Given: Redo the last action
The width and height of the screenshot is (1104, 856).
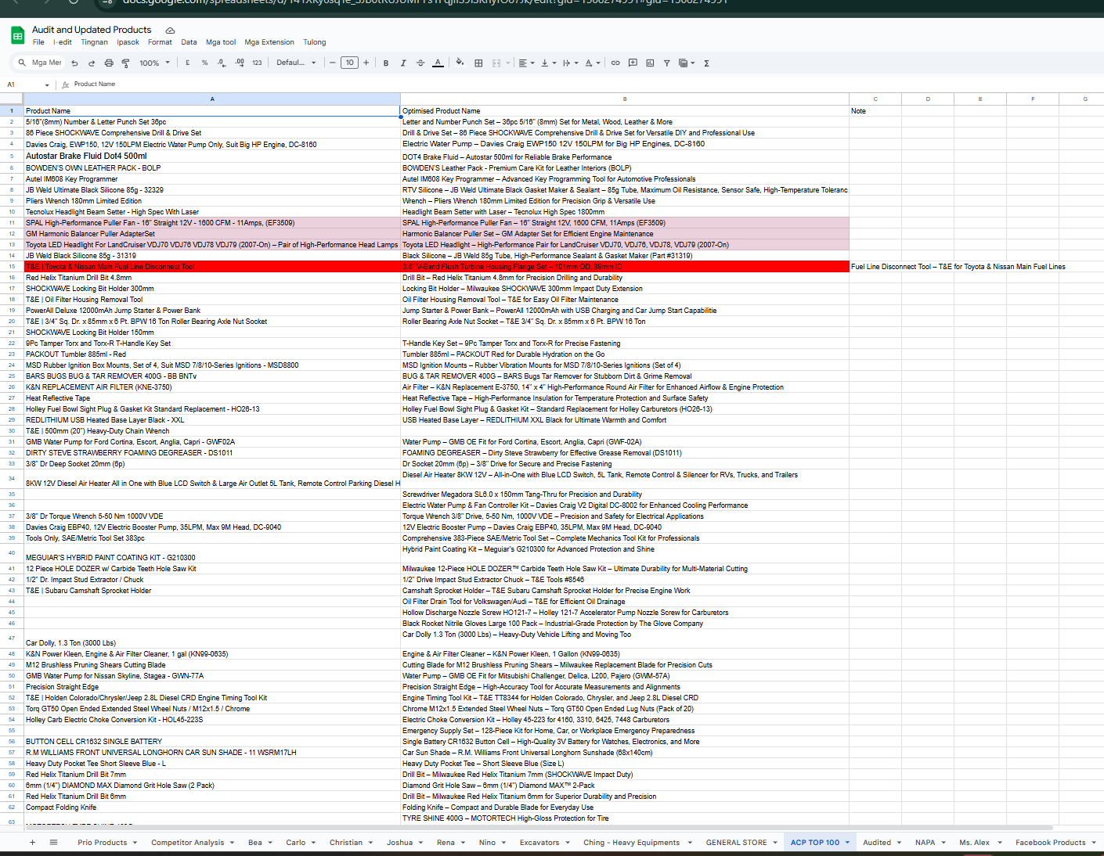Looking at the screenshot, I should point(92,63).
